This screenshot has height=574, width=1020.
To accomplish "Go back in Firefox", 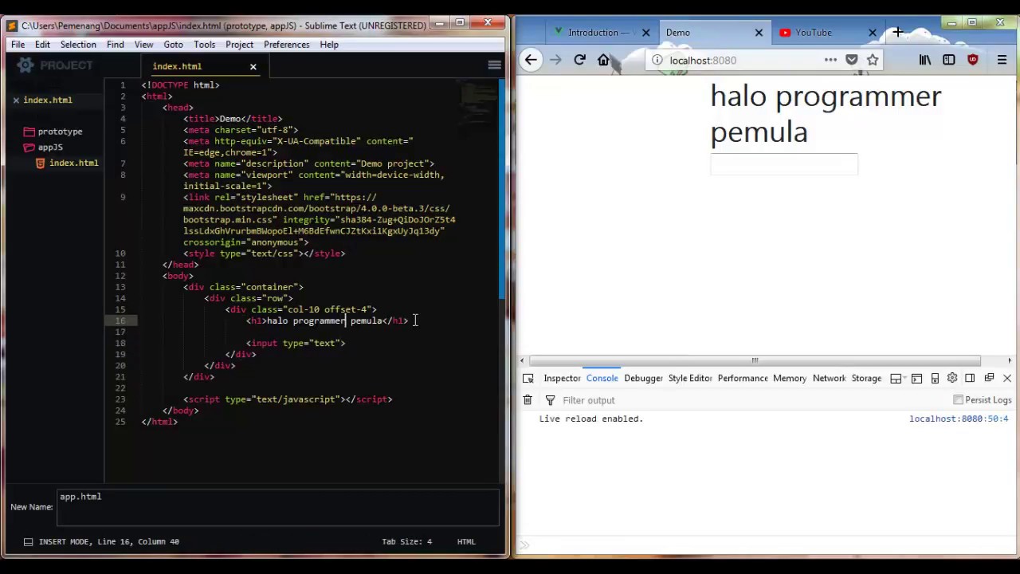I will (531, 60).
